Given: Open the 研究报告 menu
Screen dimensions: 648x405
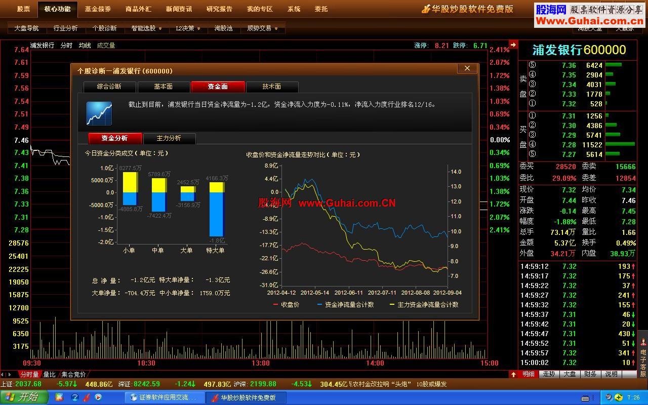Looking at the screenshot, I should tap(219, 9).
